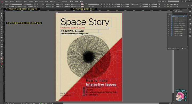Click the align center paragraph icon
The image size is (192, 104).
coord(104,4)
